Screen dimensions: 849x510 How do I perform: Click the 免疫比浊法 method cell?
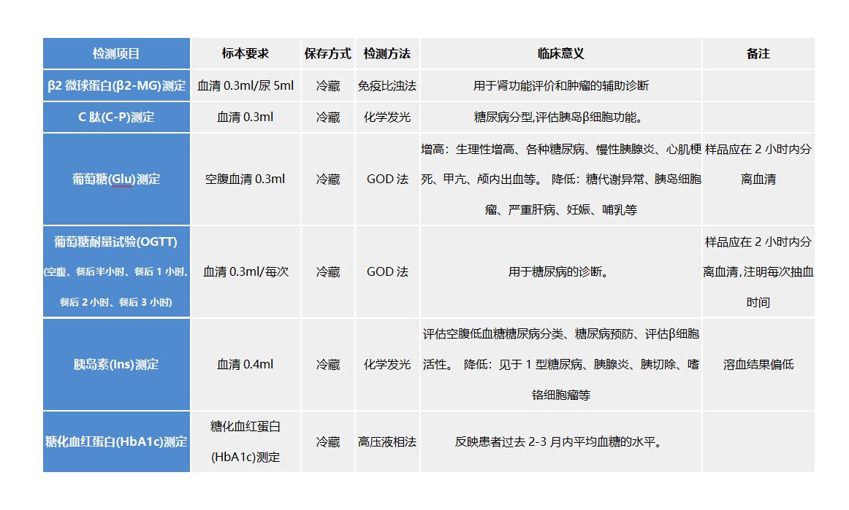(387, 85)
